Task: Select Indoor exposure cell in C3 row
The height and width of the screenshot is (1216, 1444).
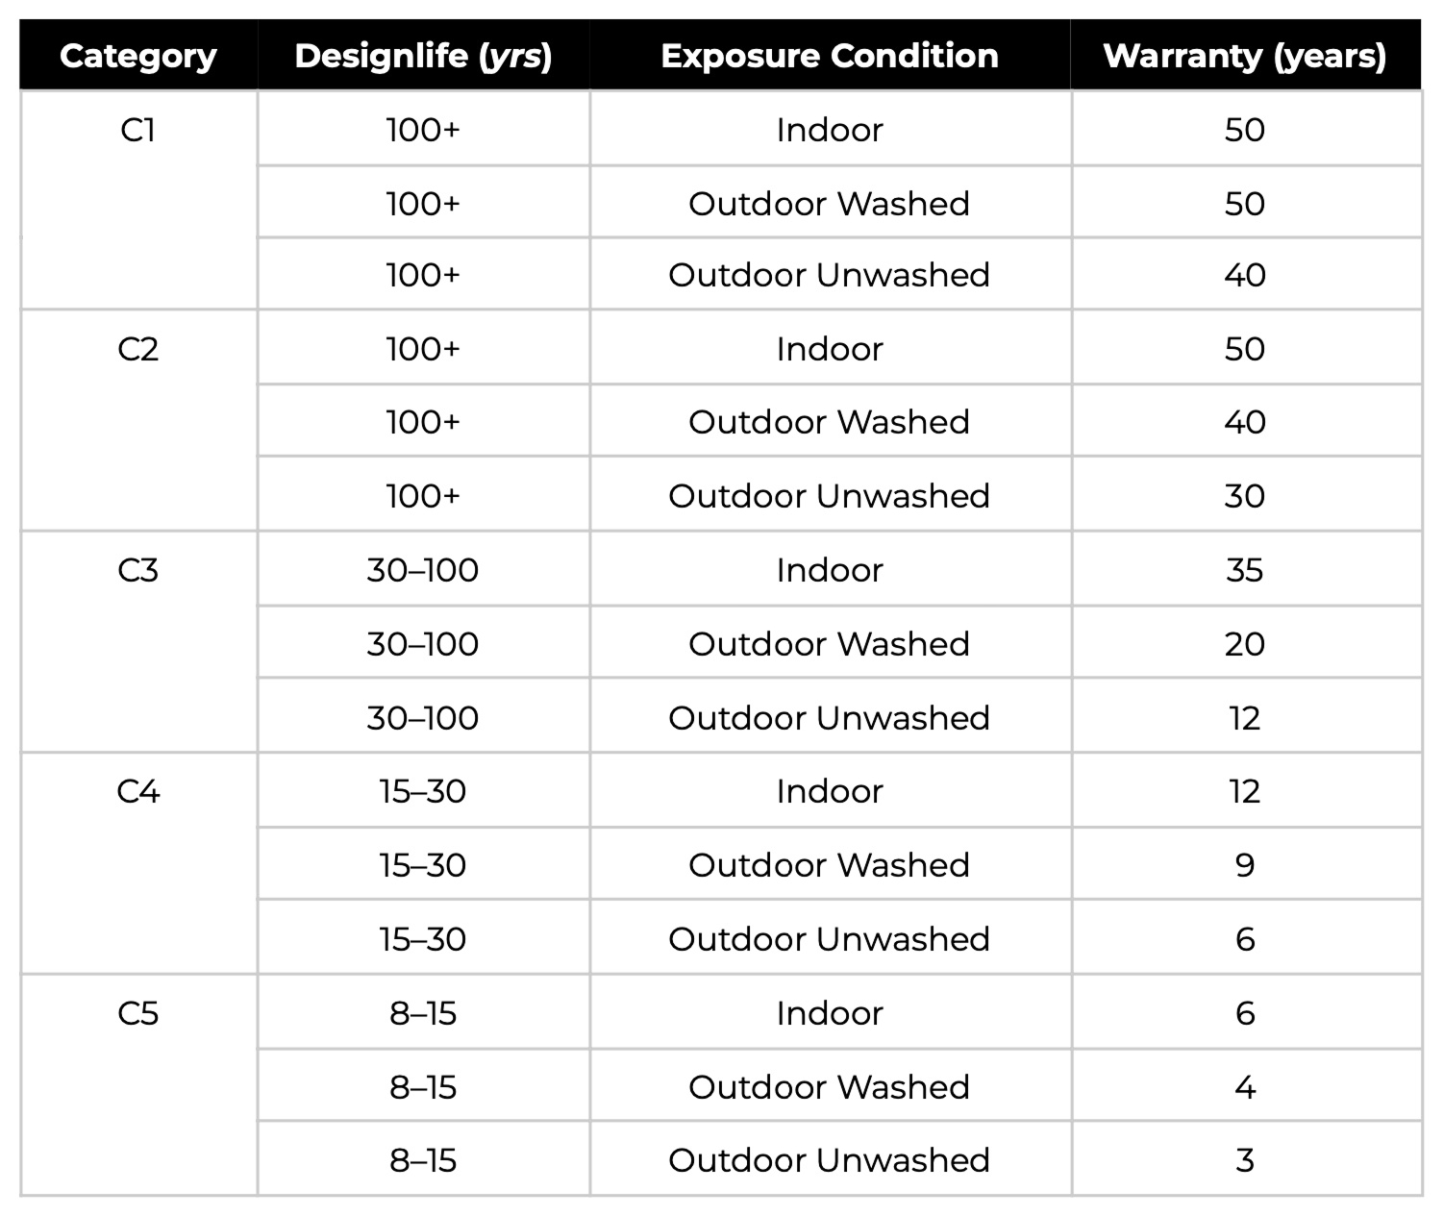Action: click(830, 570)
